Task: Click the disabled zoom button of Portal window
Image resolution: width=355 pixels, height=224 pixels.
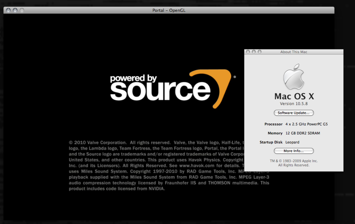Action: click(22, 10)
